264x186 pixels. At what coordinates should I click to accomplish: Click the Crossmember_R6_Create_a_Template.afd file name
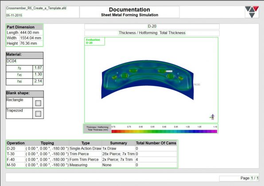pyautogui.click(x=36, y=8)
